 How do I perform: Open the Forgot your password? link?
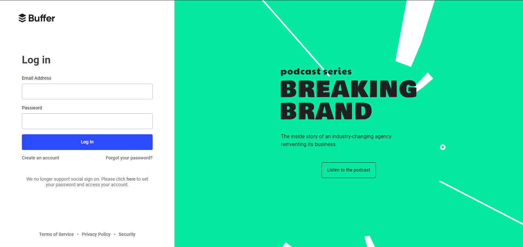coord(129,158)
